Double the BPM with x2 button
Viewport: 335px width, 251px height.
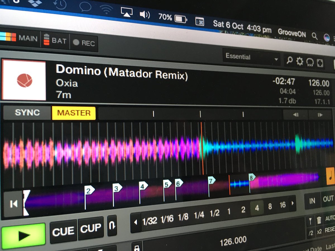pyautogui.click(x=319, y=232)
